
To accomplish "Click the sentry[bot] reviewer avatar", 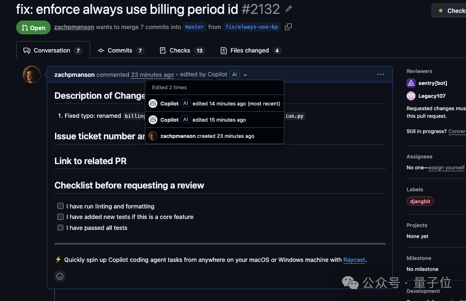I will (411, 83).
